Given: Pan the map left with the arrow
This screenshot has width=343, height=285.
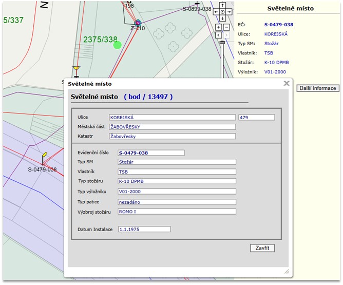Looking at the screenshot, I should coord(216,12).
